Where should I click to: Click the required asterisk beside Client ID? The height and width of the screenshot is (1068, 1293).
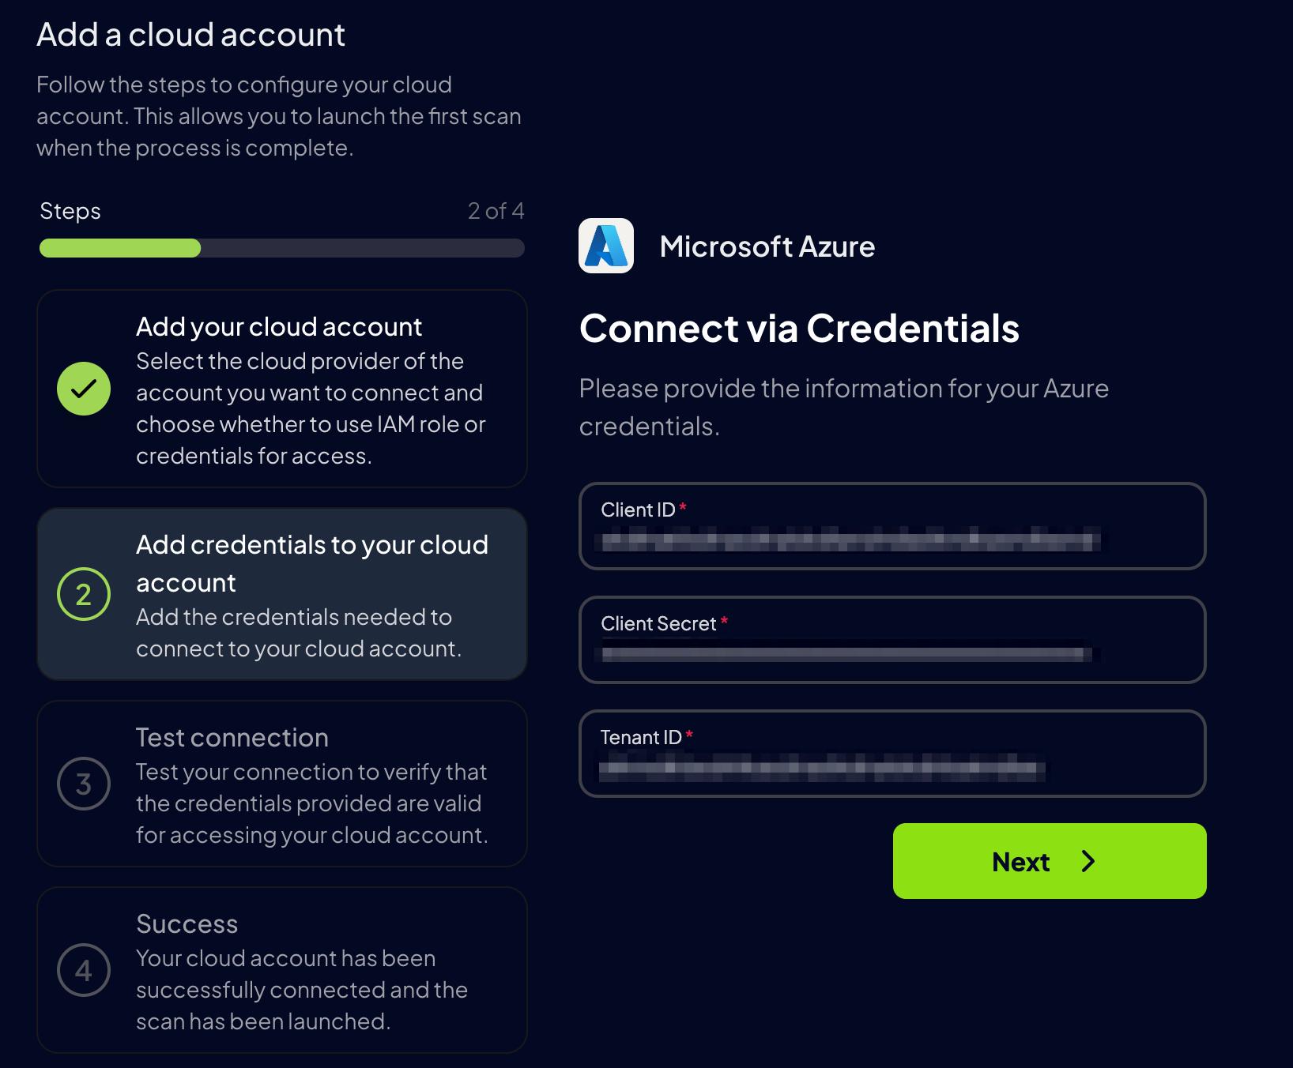pos(681,506)
